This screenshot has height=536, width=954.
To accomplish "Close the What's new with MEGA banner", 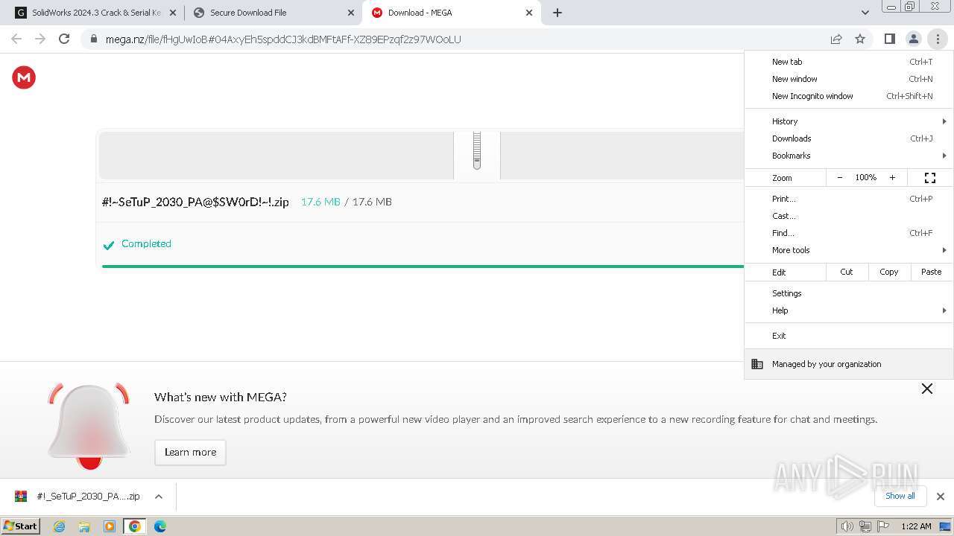I will coord(927,389).
